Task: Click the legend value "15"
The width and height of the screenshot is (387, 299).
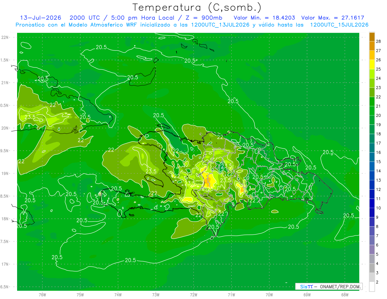Action: (379, 162)
